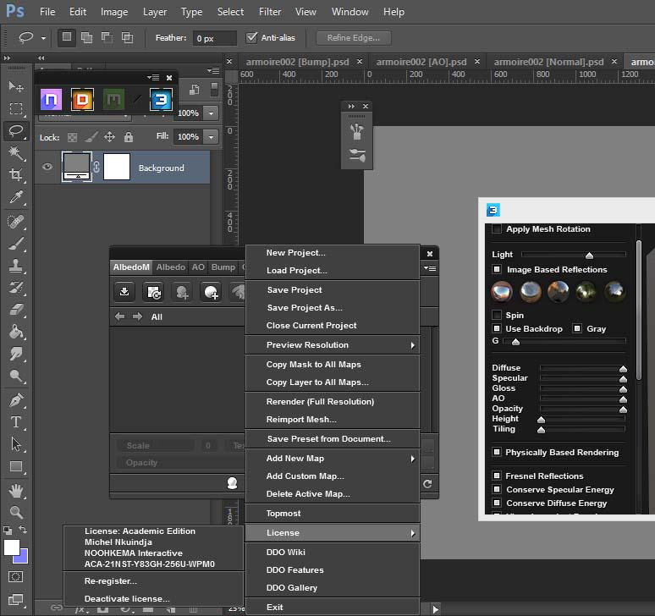
Task: Toggle Physically Based Rendering checkbox
Action: 497,452
